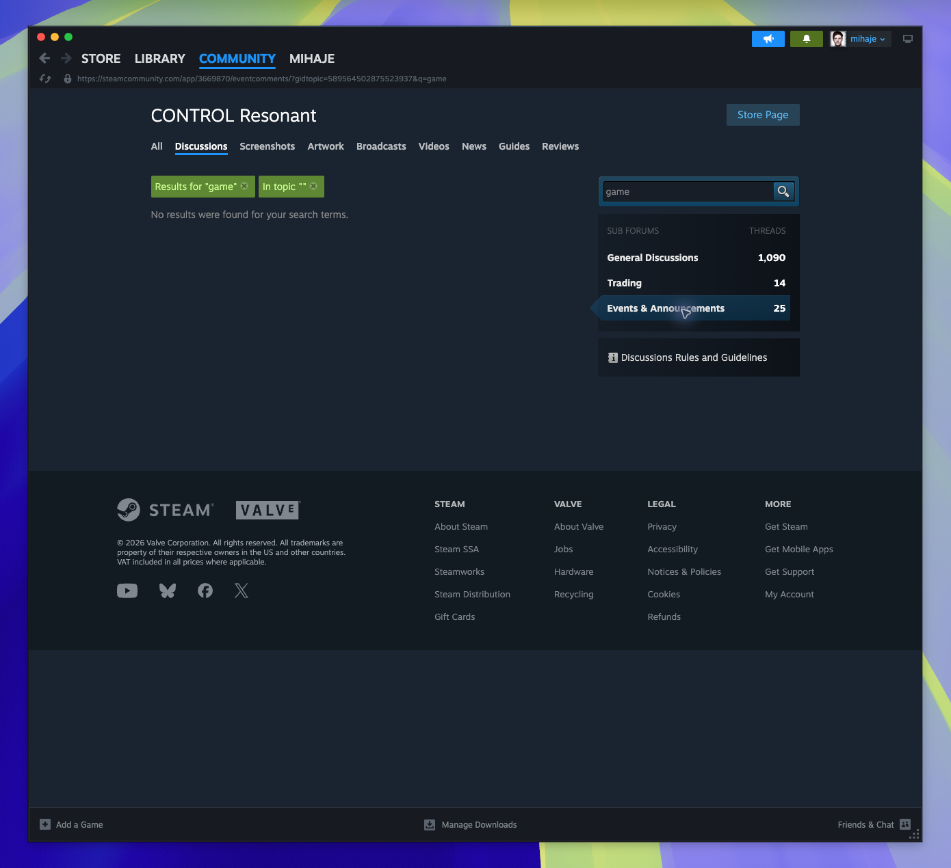This screenshot has height=868, width=951.
Task: Open the Reviews tab
Action: pyautogui.click(x=560, y=146)
